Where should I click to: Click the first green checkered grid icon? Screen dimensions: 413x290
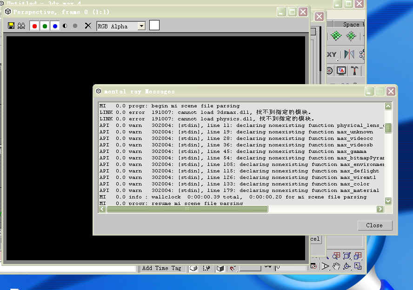coord(336,35)
